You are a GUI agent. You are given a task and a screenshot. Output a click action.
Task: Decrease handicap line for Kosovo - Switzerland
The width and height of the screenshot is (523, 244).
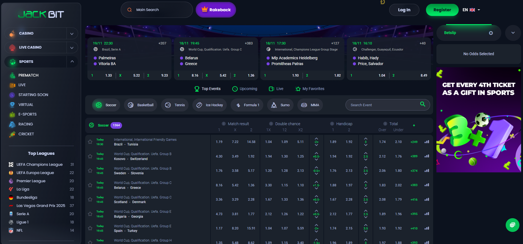pyautogui.click(x=316, y=160)
